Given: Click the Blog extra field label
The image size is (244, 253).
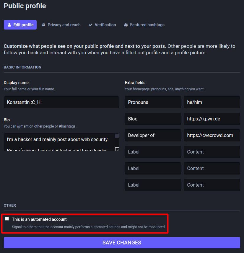Looking at the screenshot, I should pos(153,119).
